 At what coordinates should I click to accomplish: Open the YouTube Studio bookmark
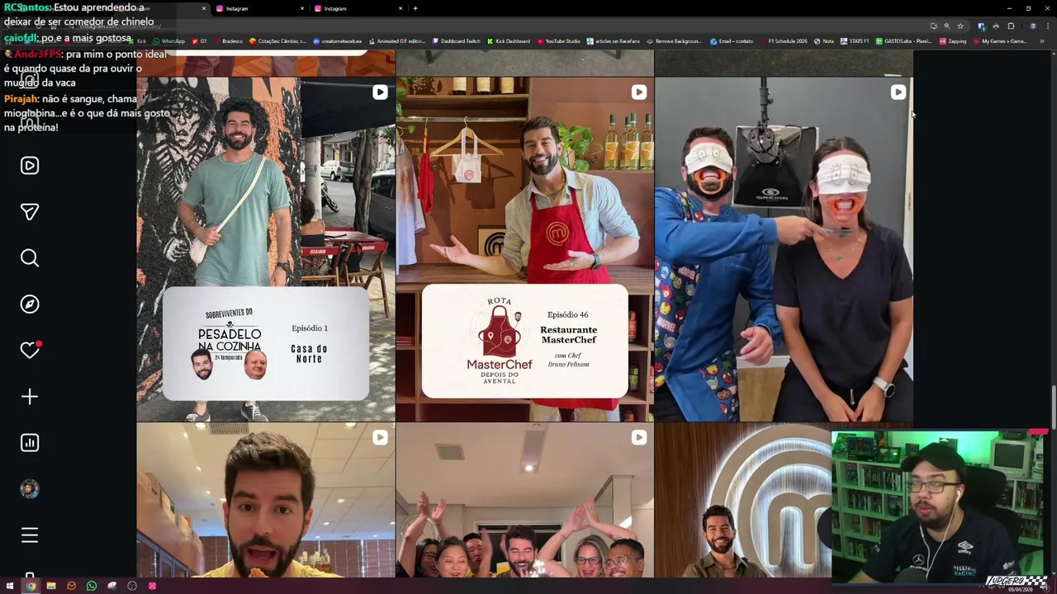(559, 41)
